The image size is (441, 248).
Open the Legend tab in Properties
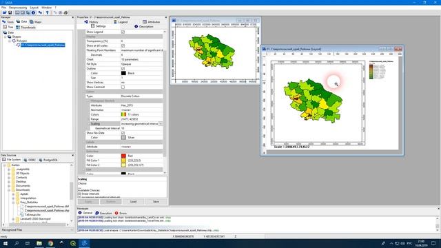pyautogui.click(x=121, y=21)
